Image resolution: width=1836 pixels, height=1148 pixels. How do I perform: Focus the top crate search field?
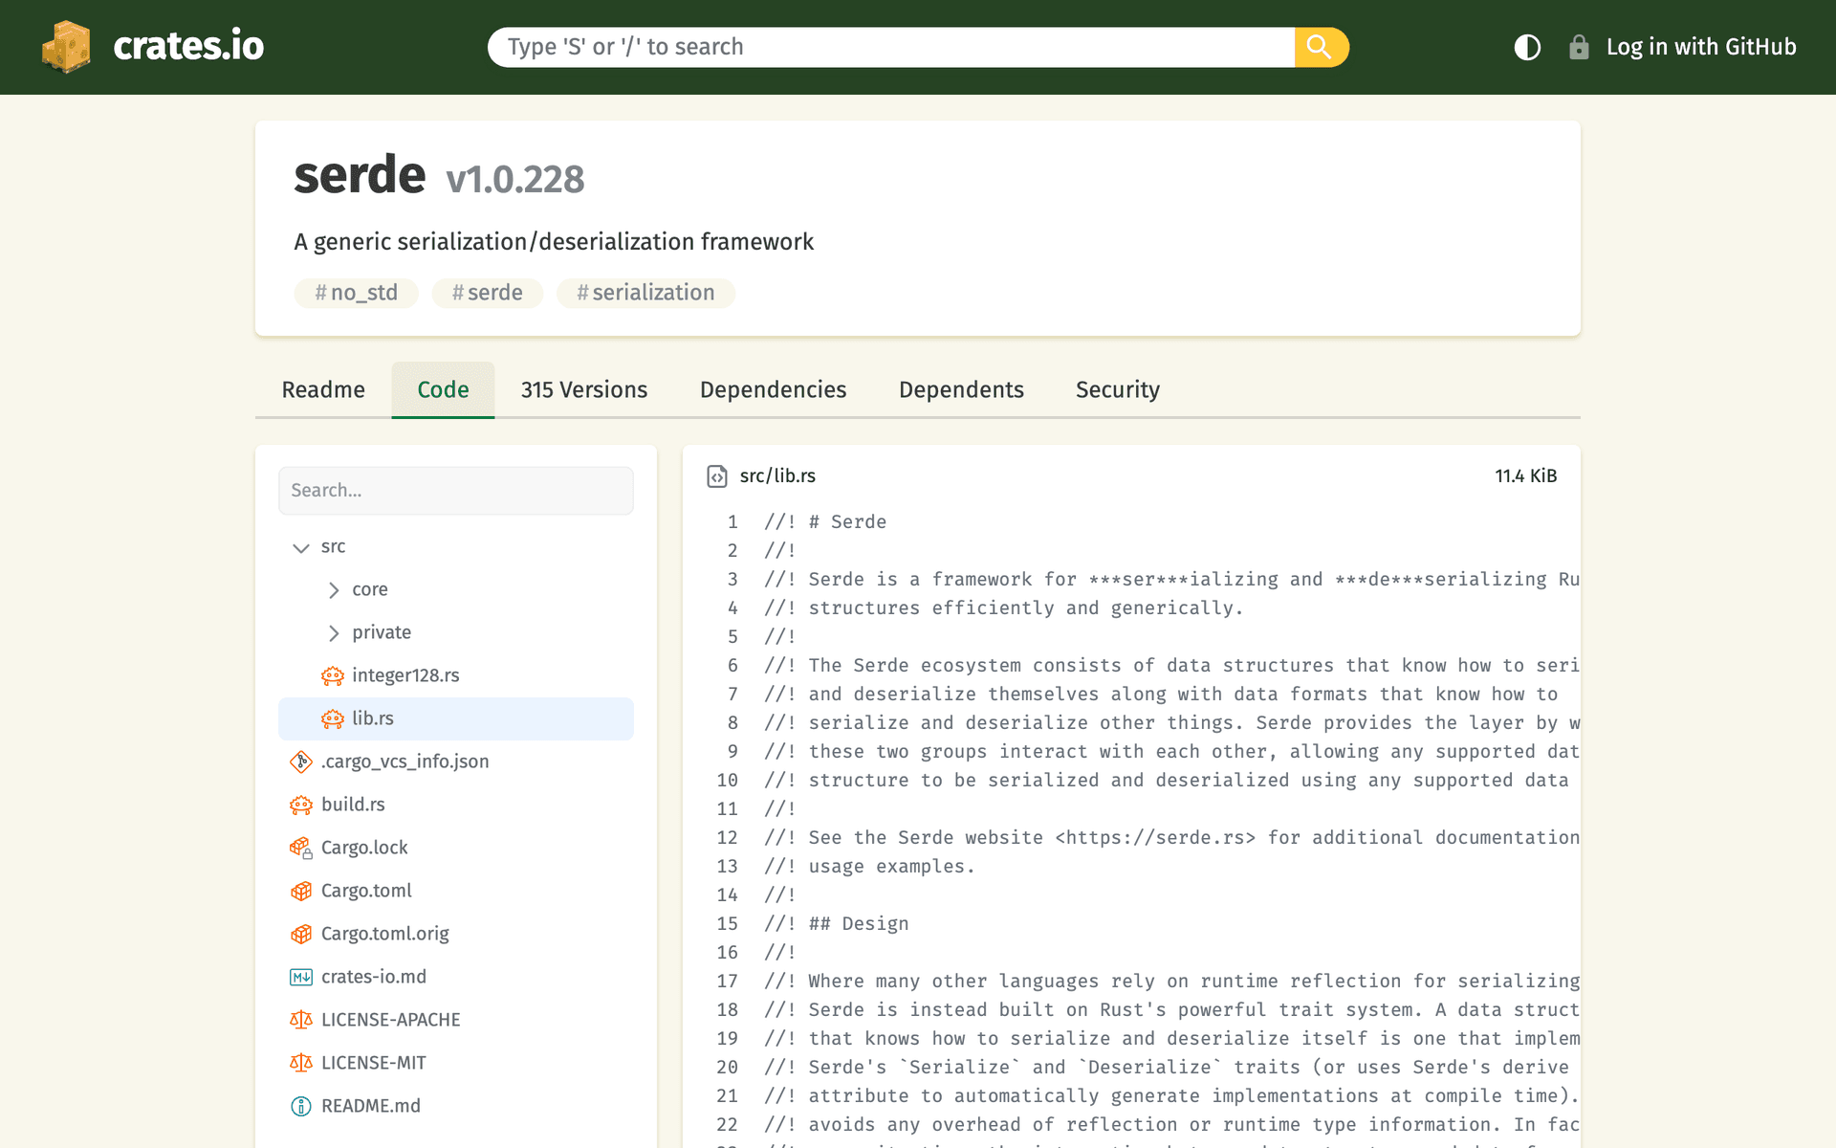tap(891, 47)
